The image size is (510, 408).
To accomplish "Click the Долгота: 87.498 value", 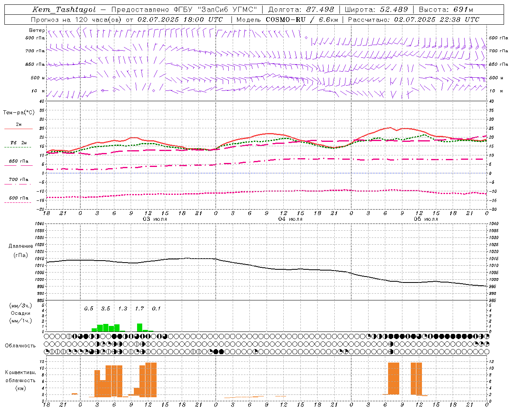I will pos(301,10).
